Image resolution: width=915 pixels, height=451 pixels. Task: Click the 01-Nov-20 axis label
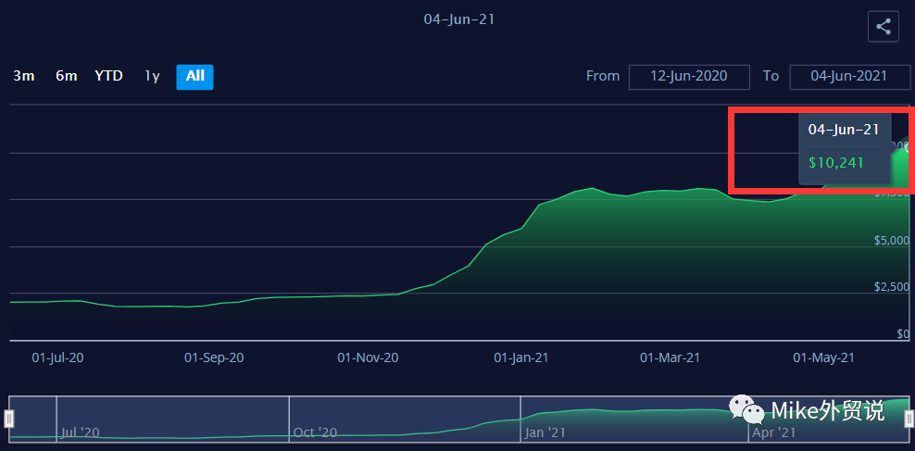368,357
